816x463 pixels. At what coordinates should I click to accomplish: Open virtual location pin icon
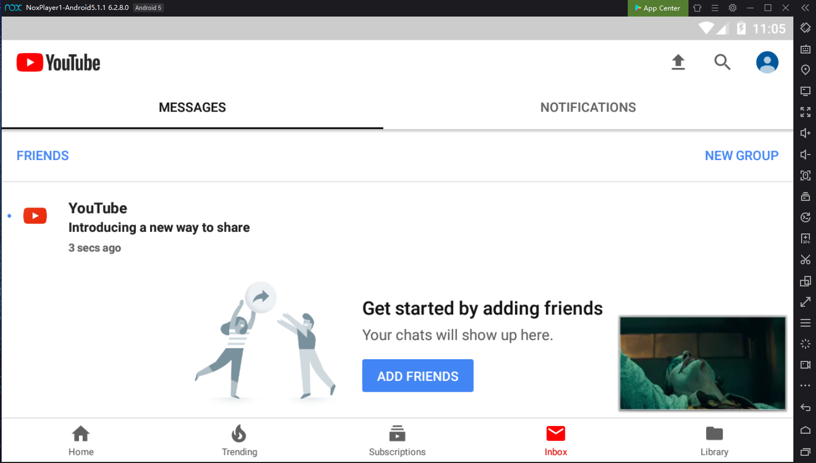(x=806, y=70)
